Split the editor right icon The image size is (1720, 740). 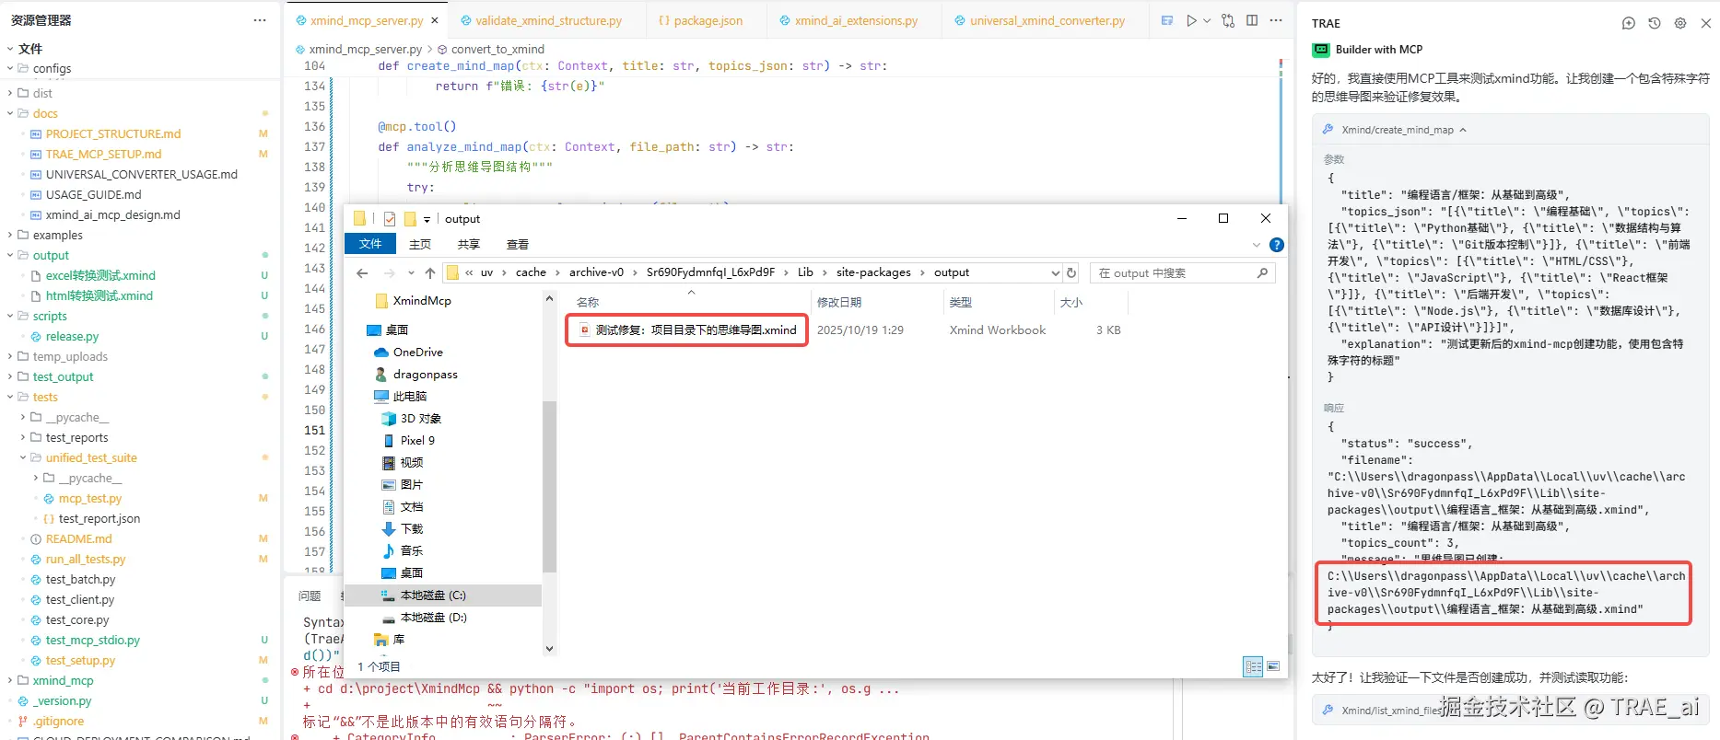tap(1252, 20)
